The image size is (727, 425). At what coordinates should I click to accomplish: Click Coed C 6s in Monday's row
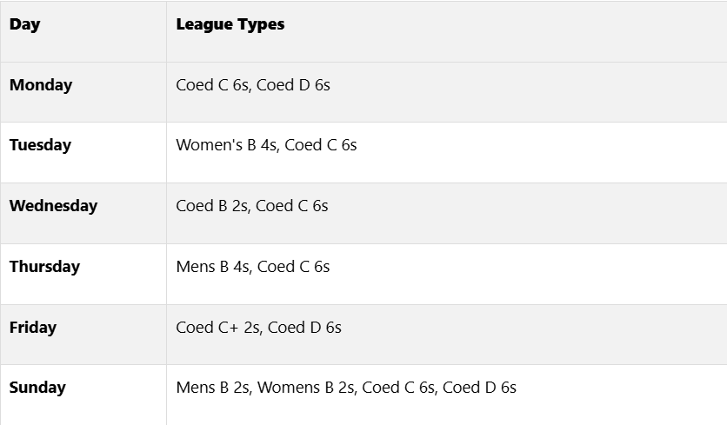[x=212, y=85]
